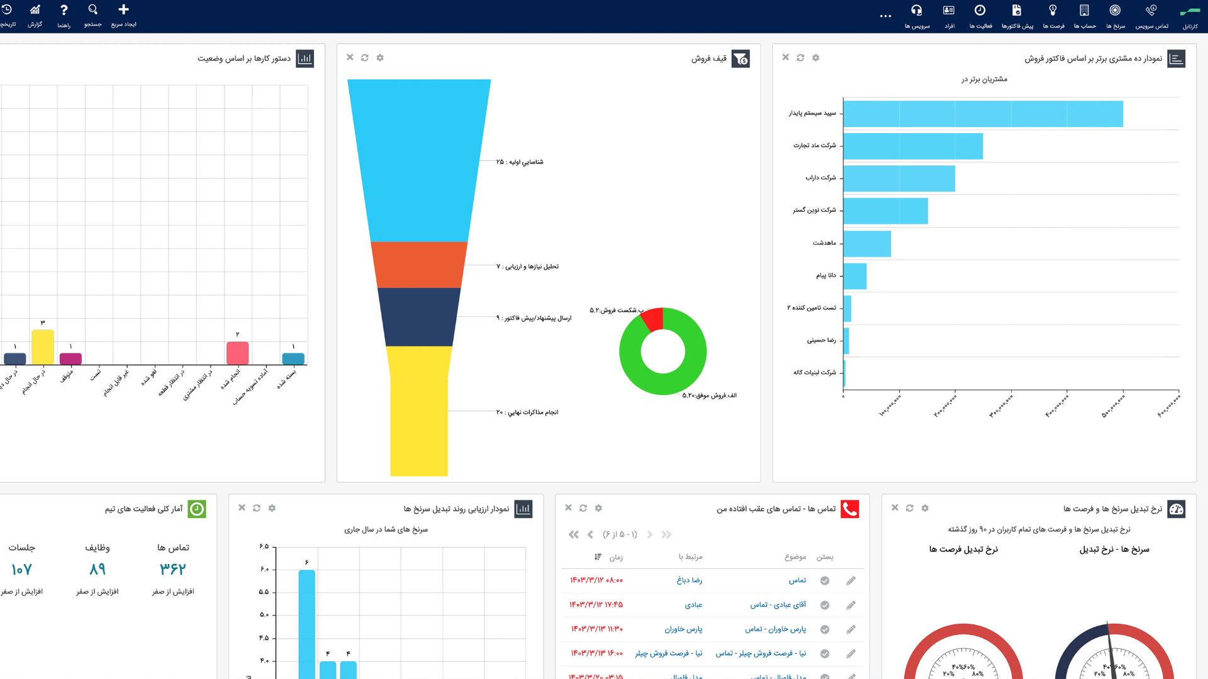Go to next page of overdue calls
Viewport: 1208px width, 679px height.
(590, 534)
